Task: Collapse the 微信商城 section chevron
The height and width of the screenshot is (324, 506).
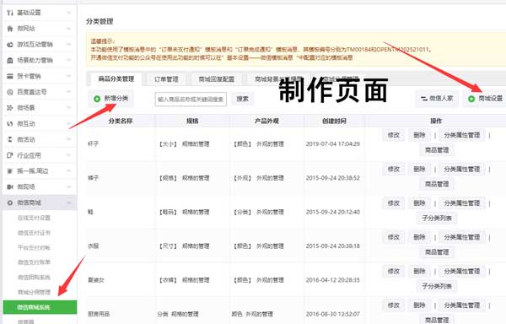Action: [69, 202]
